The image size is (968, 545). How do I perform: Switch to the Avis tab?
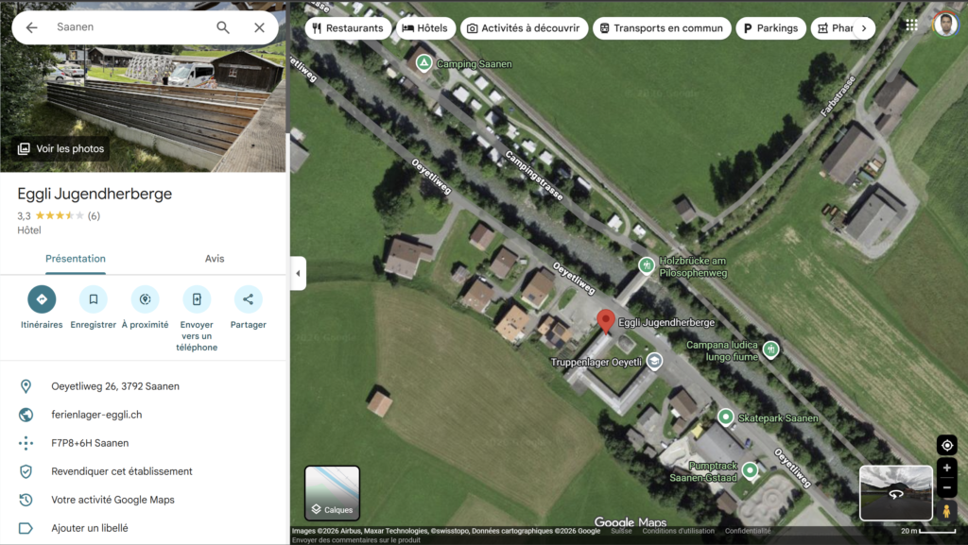[x=215, y=259]
